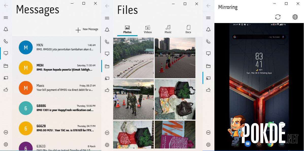
Task: Open the photo of soldiers at the roadblock
Action: [x=133, y=99]
